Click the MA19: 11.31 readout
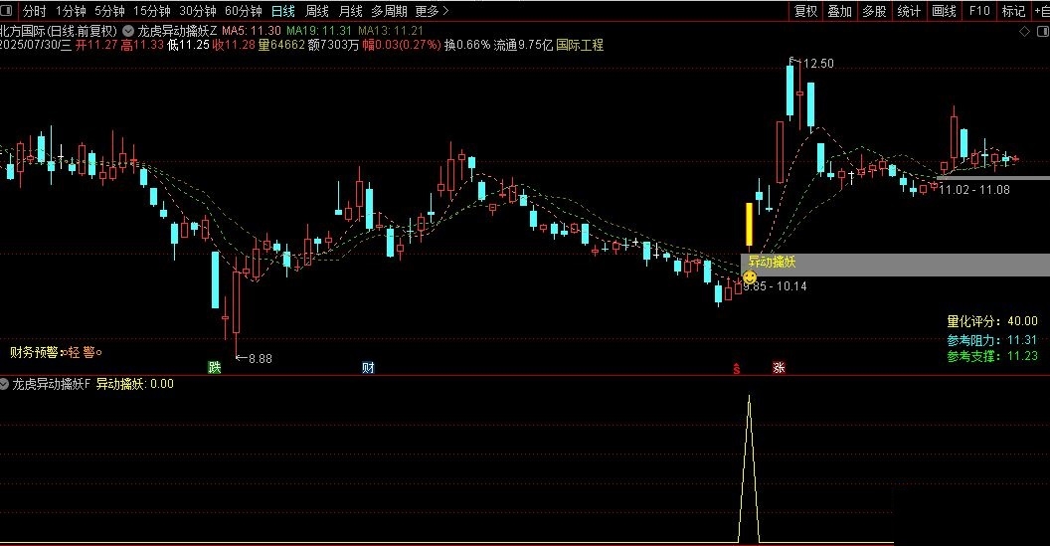This screenshot has height=546, width=1050. [x=319, y=31]
